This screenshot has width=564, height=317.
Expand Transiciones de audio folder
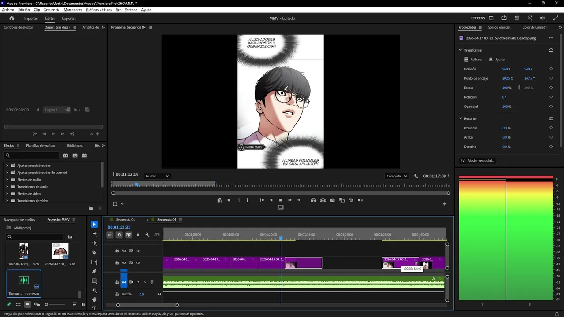click(7, 187)
